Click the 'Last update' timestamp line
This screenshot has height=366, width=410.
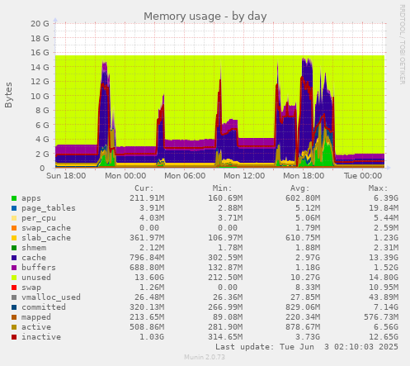click(307, 347)
